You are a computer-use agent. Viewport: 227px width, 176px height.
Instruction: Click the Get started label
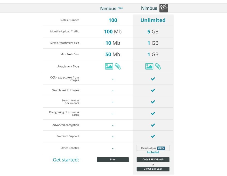(x=66, y=160)
